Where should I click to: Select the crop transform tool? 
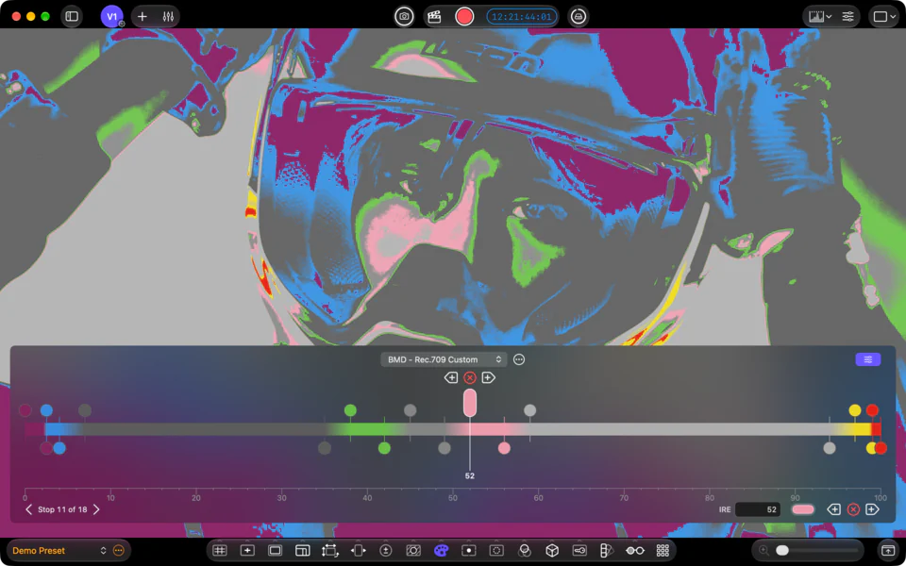click(330, 550)
